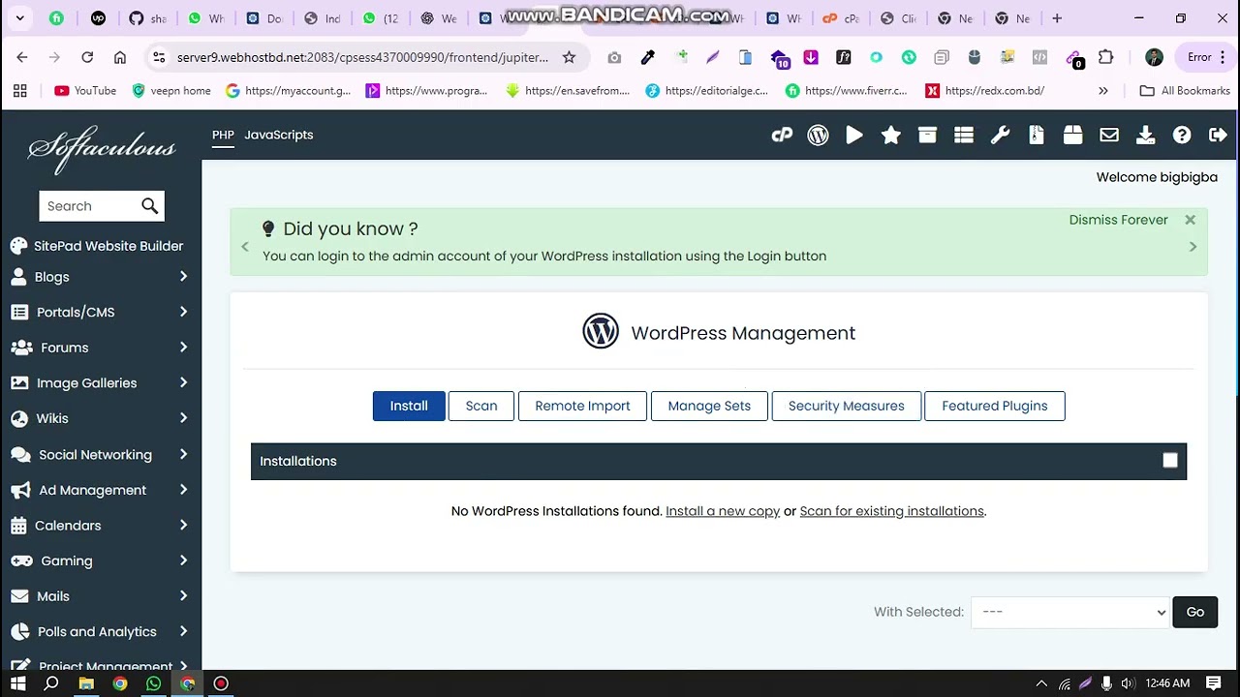Open Security Measures

point(847,406)
